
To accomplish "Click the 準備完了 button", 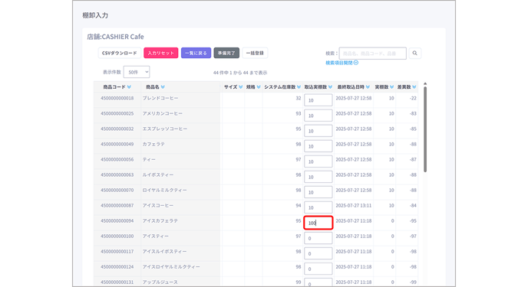I will (226, 53).
